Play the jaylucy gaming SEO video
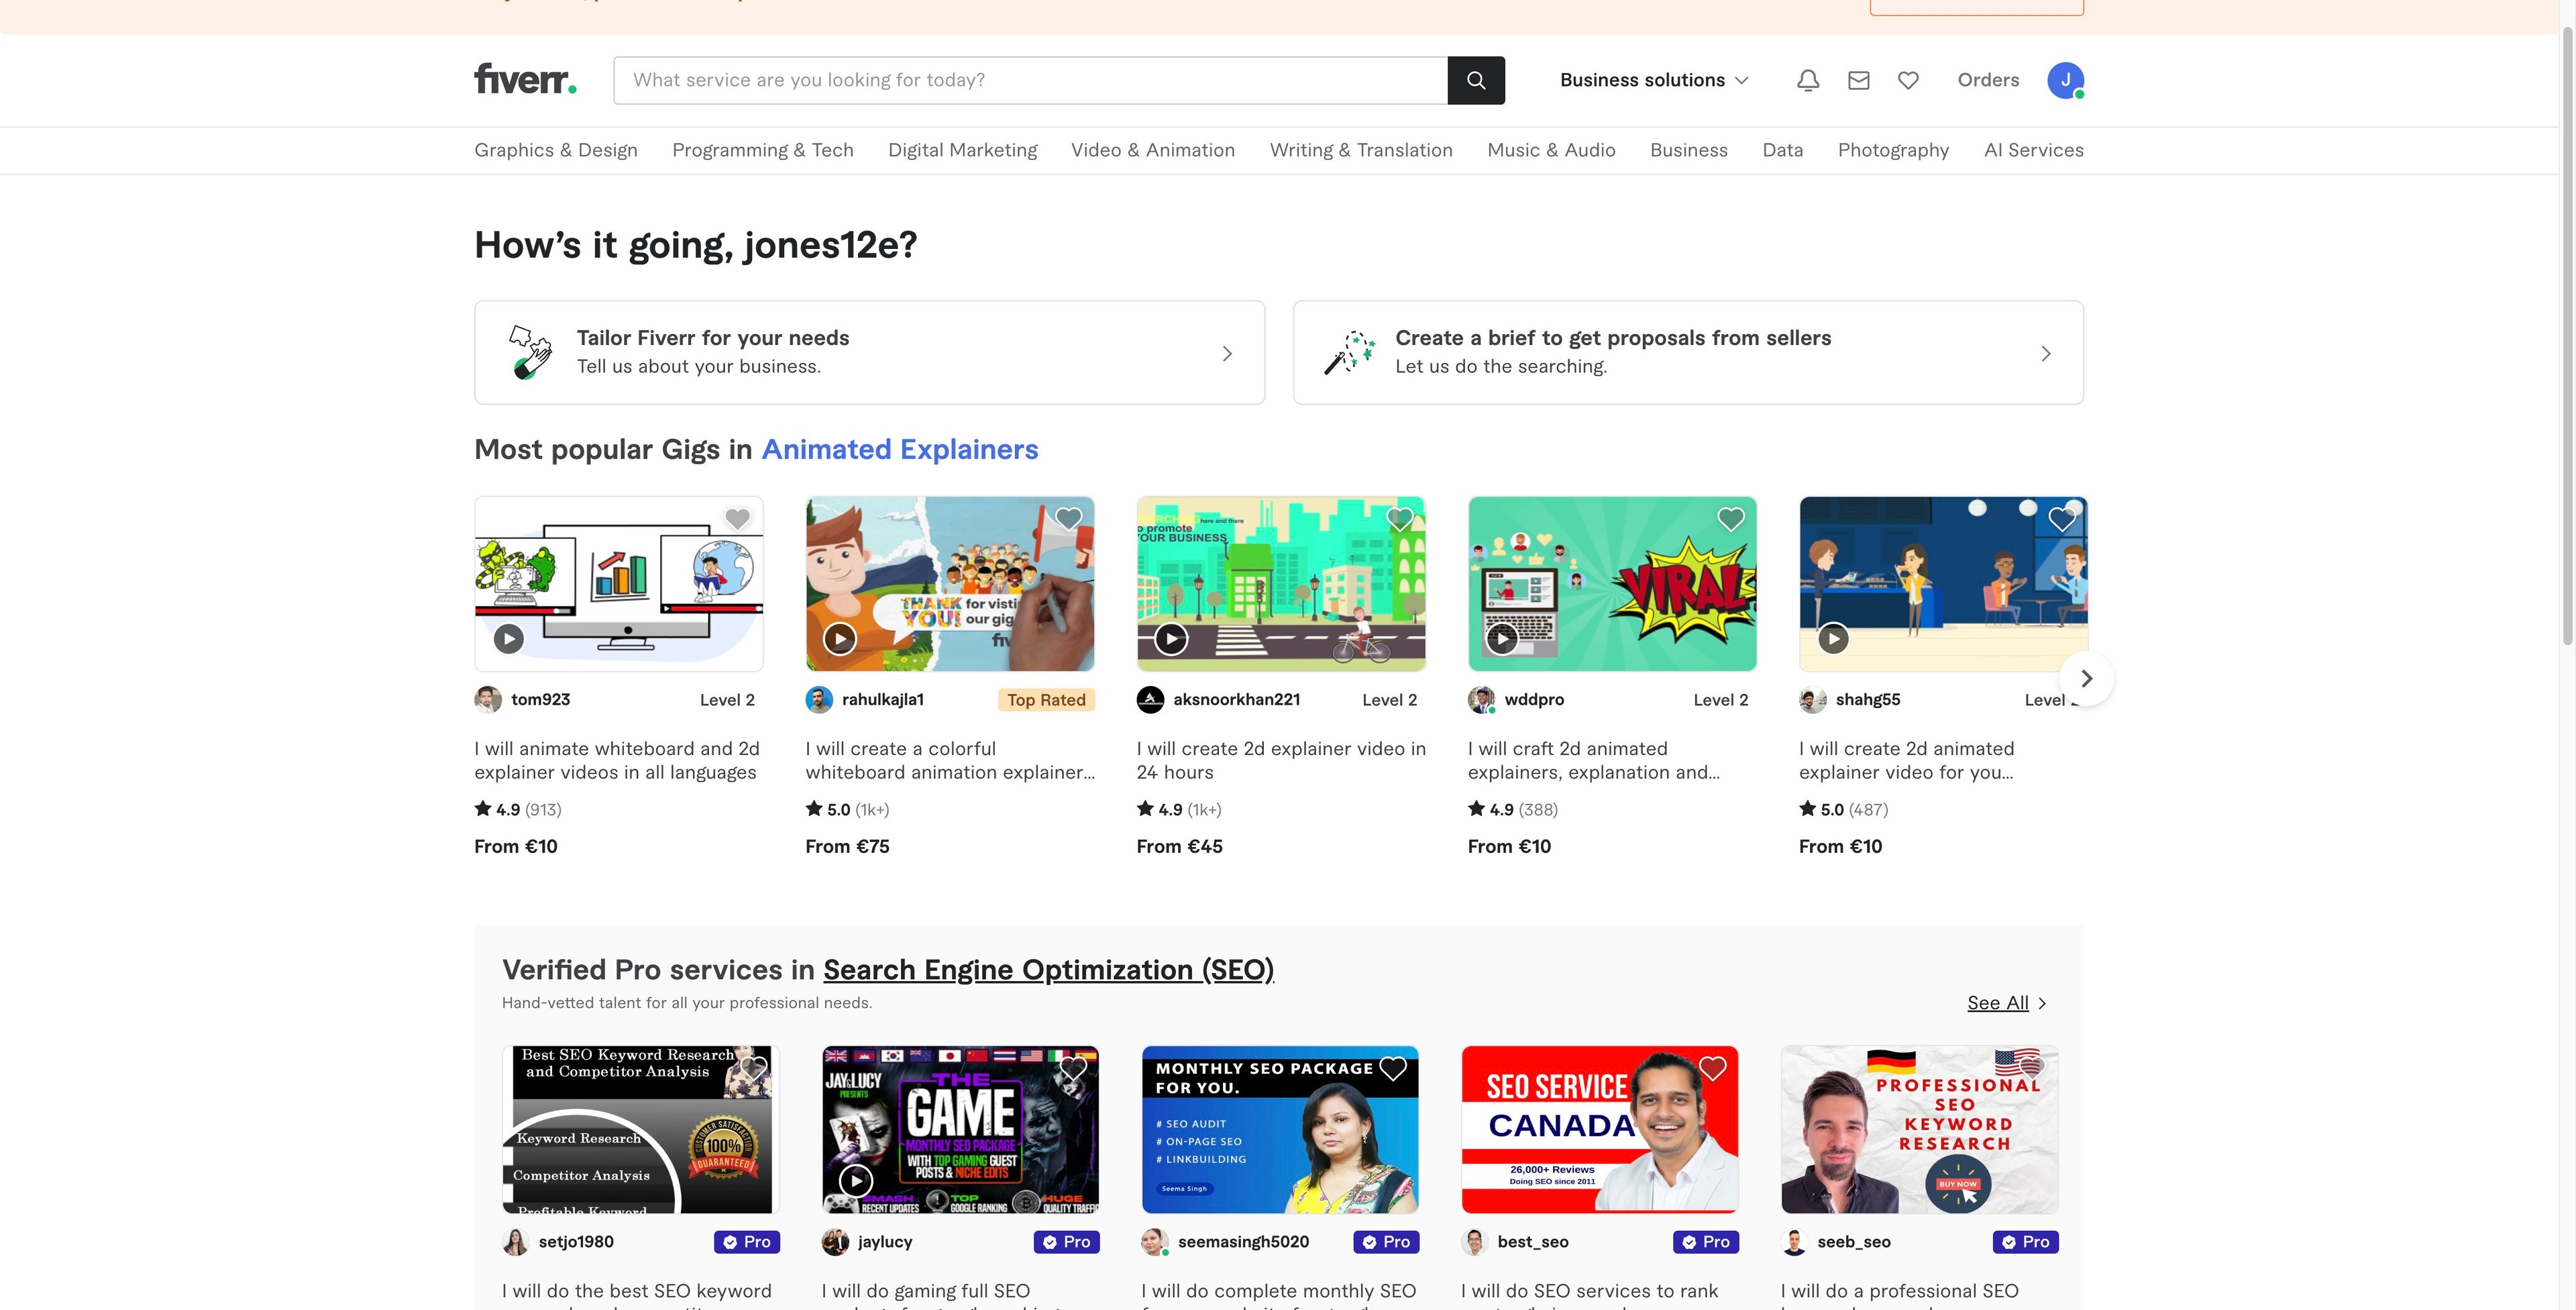This screenshot has width=2576, height=1310. (x=855, y=1180)
